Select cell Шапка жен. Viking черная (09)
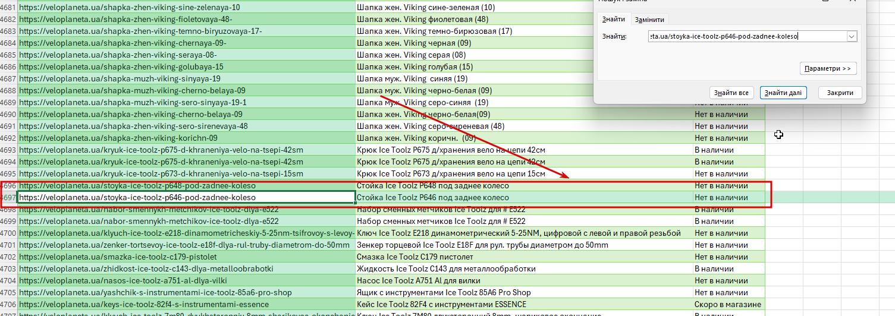895x316 pixels. (474, 43)
